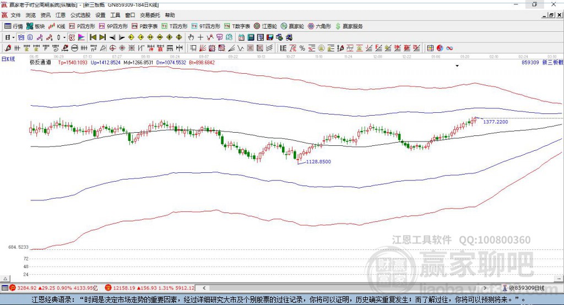Open the 交易委托 menu
The image size is (564, 305).
coord(150,15)
